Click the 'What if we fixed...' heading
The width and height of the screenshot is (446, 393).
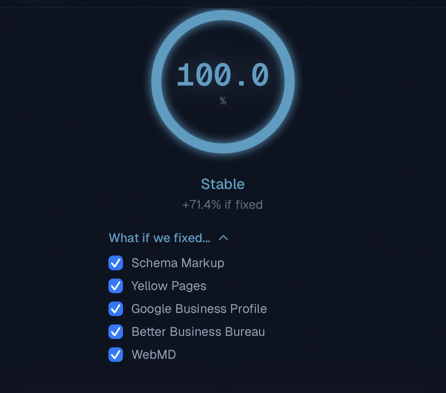click(x=159, y=238)
